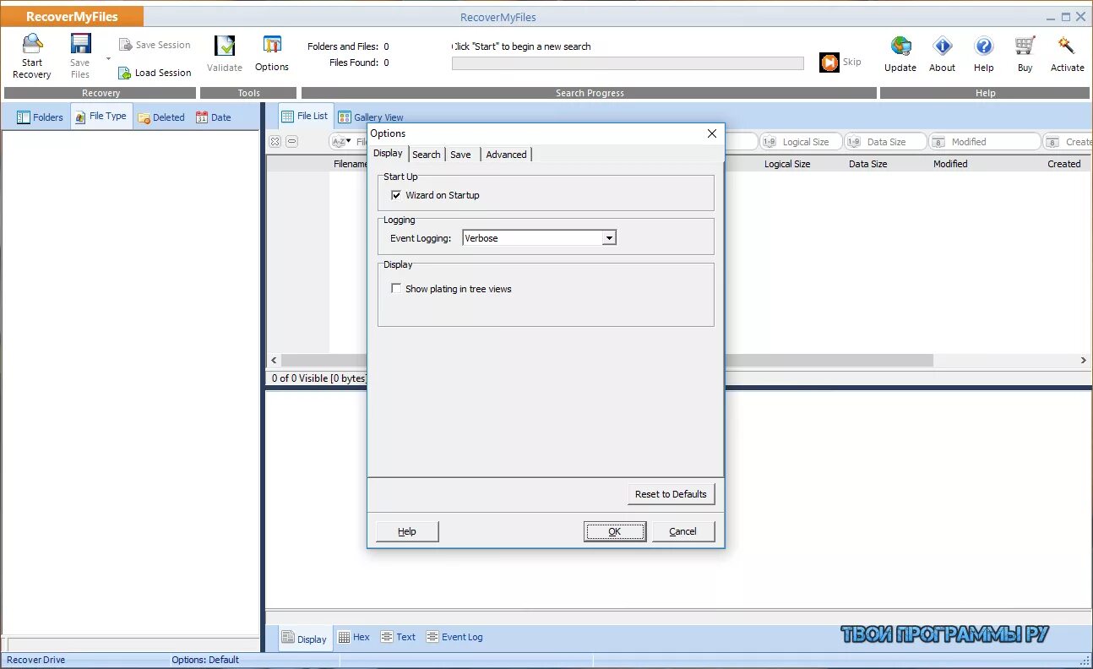The height and width of the screenshot is (669, 1093).
Task: Open the Options toolbar icon
Action: (272, 46)
